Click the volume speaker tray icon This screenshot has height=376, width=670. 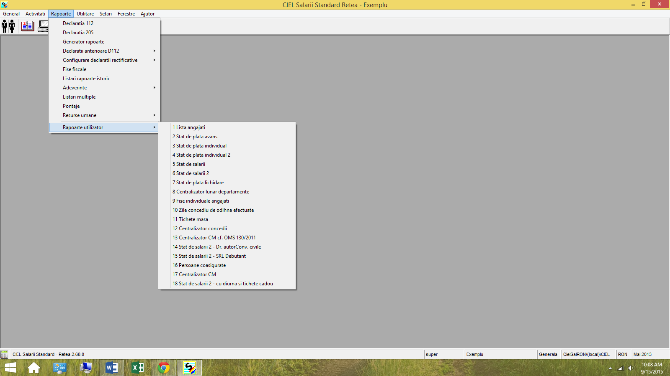631,368
